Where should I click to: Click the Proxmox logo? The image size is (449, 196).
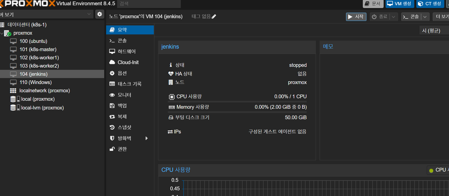[x=27, y=3]
